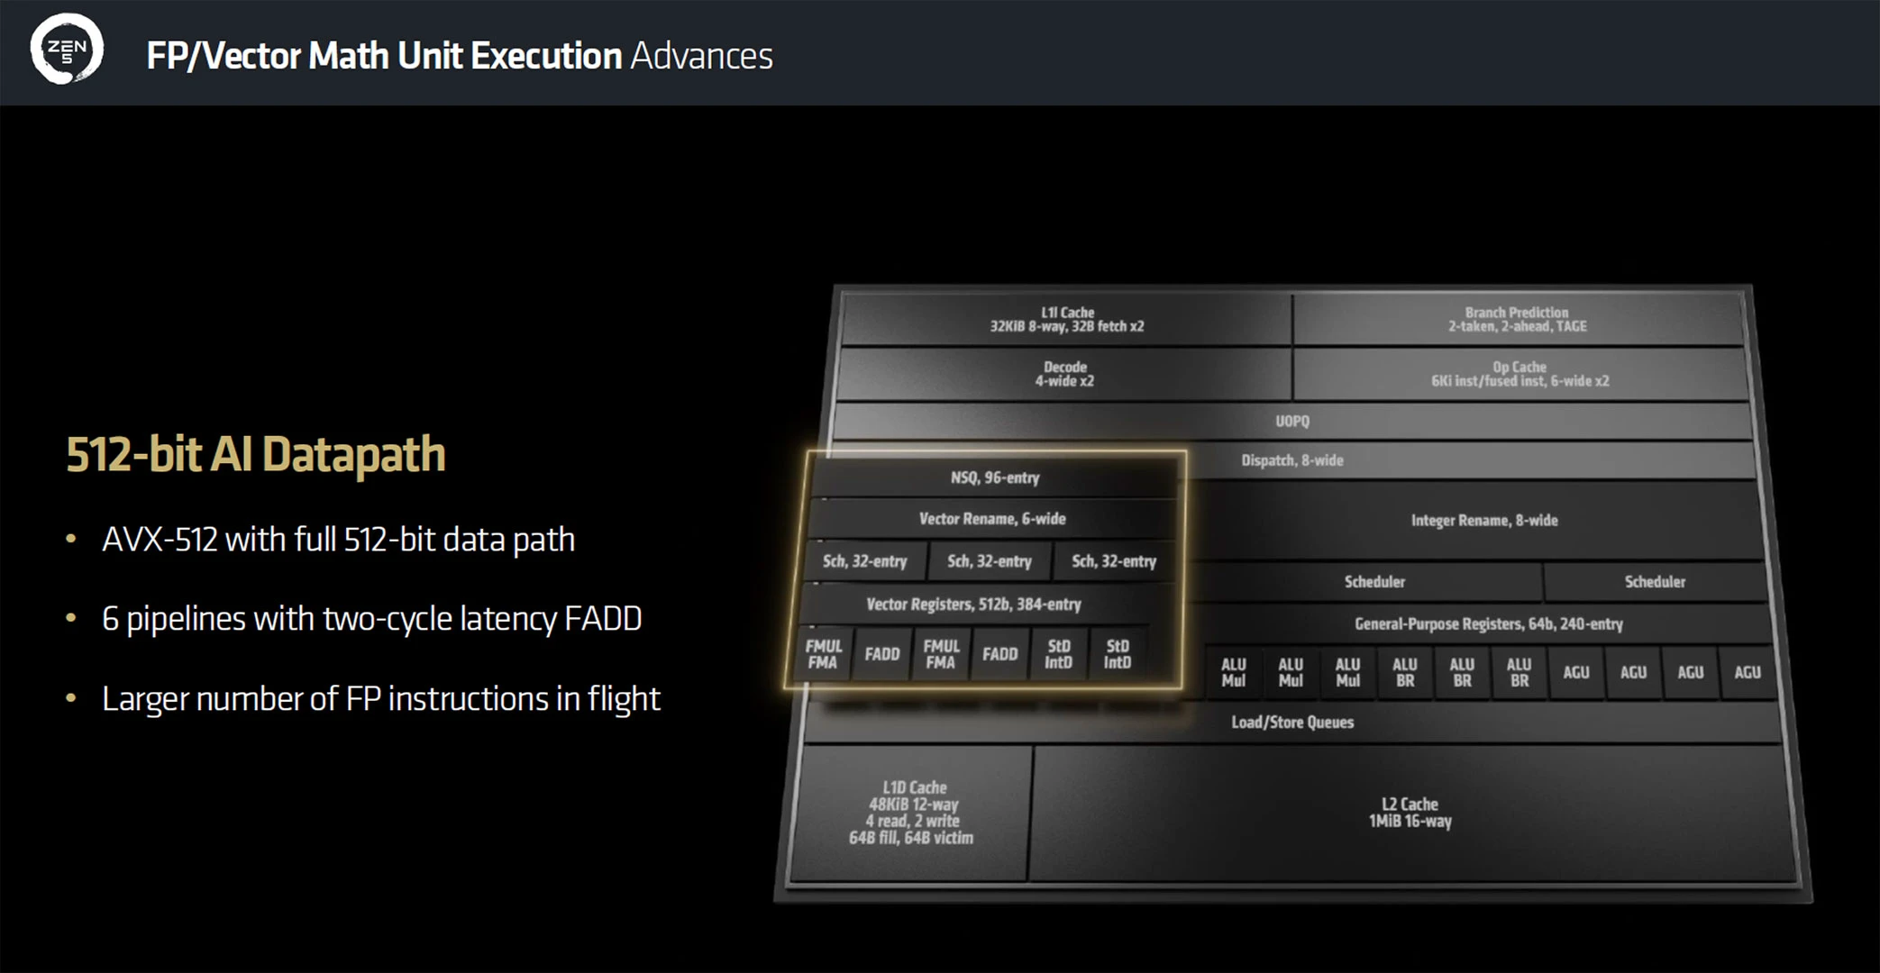This screenshot has height=973, width=1880.
Task: Select the Scheduler block above the AGU units
Action: coord(1655,582)
